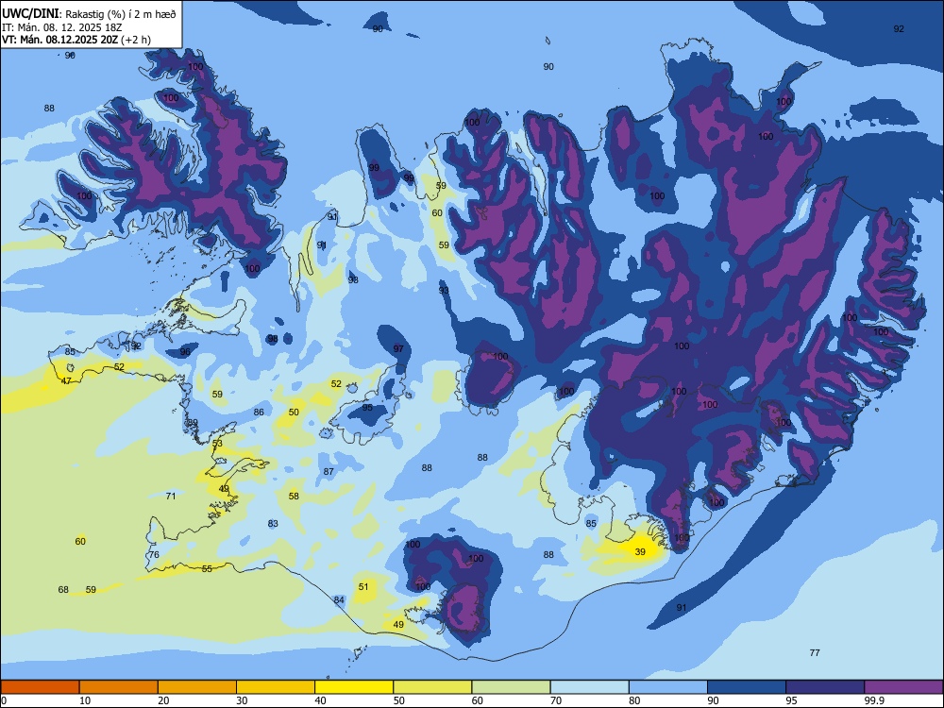Click the 10–20 orange legend swatch
The height and width of the screenshot is (708, 944).
coord(119,687)
